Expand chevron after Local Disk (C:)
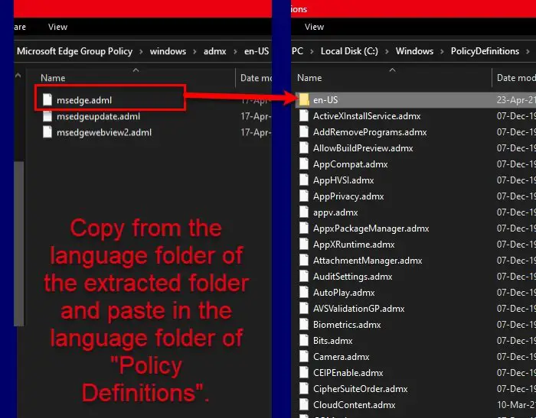Screen dimensions: 536x418 (x=387, y=52)
